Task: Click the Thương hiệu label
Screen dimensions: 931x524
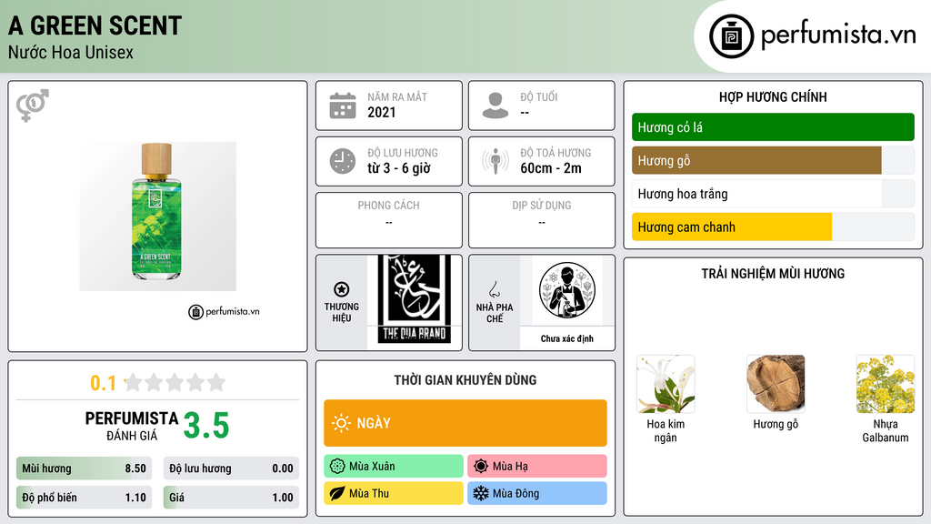Action: pyautogui.click(x=342, y=313)
